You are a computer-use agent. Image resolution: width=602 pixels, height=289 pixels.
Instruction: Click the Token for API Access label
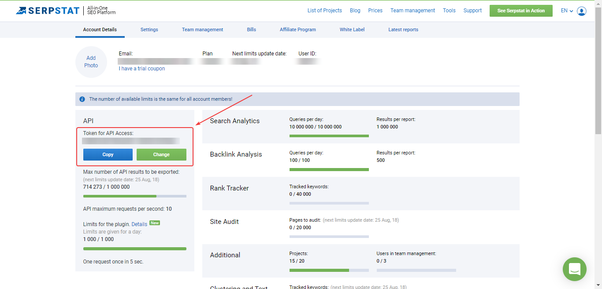tap(108, 133)
